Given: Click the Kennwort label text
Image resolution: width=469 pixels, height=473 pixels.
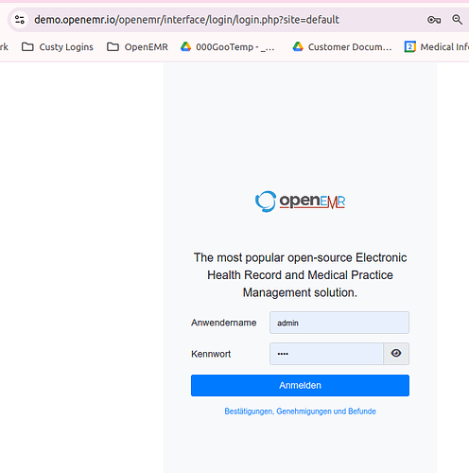Looking at the screenshot, I should click(211, 354).
